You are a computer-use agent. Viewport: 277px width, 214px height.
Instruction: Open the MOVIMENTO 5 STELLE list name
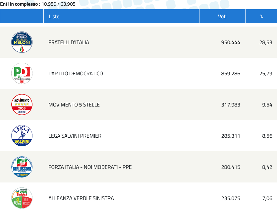point(74,105)
